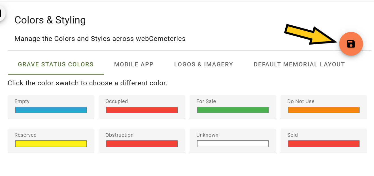Click the 'Reserved' field label

[x=25, y=135]
